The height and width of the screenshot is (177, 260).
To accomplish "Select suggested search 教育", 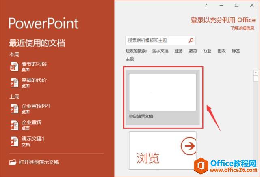I will 193,51.
